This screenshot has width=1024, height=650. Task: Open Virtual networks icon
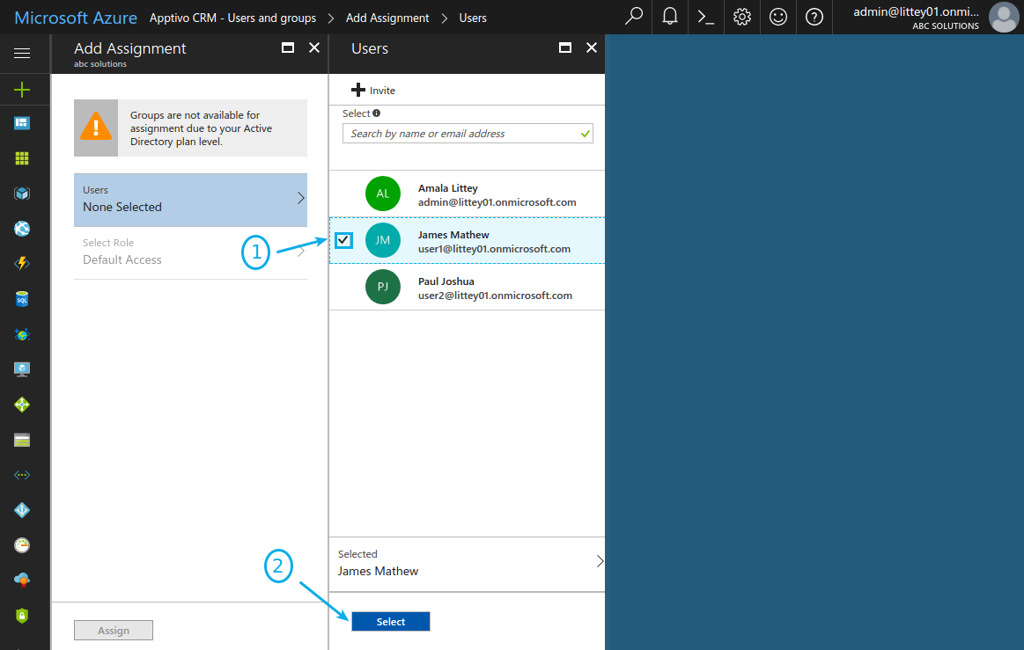pos(22,475)
